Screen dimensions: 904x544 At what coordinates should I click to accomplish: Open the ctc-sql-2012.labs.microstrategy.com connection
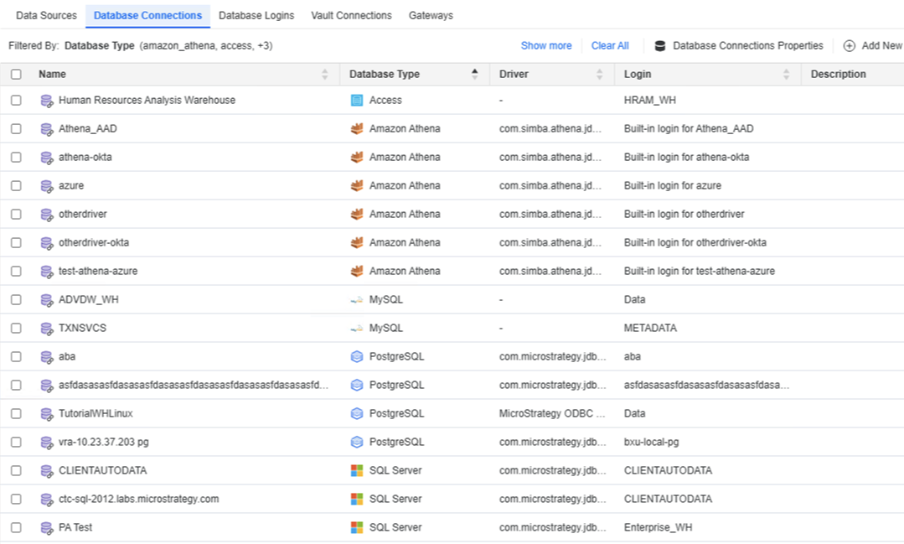click(138, 500)
